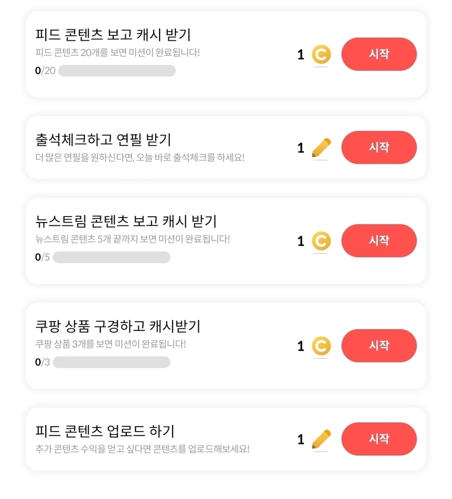Click cash coin icon for feed content mission
This screenshot has width=452, height=499.
(x=321, y=54)
